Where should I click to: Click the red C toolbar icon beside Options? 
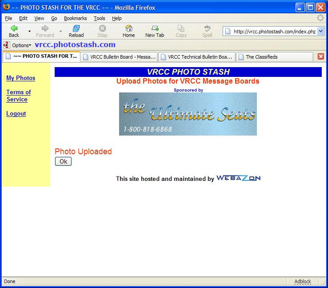(x=7, y=45)
